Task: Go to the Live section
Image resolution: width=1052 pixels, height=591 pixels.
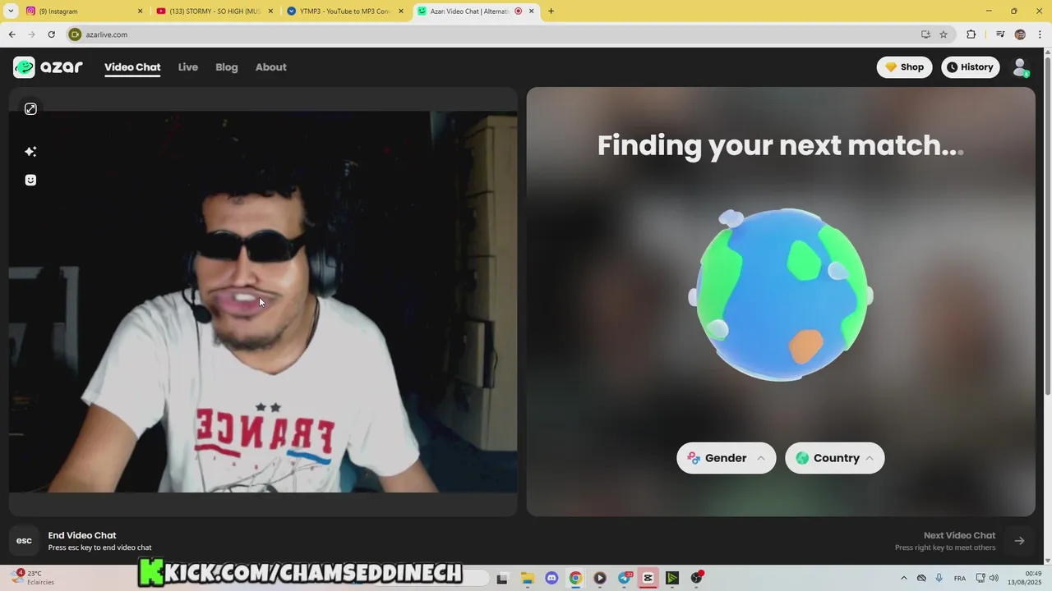Action: tap(188, 67)
